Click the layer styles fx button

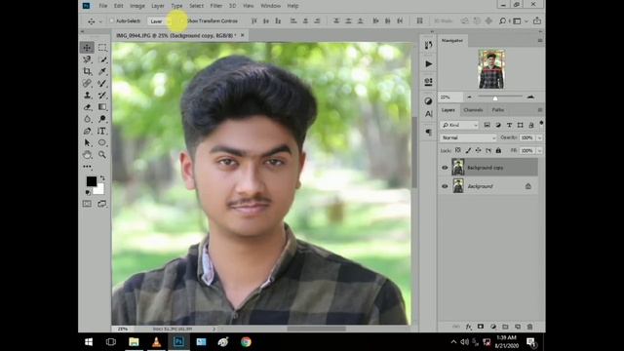pyautogui.click(x=468, y=327)
